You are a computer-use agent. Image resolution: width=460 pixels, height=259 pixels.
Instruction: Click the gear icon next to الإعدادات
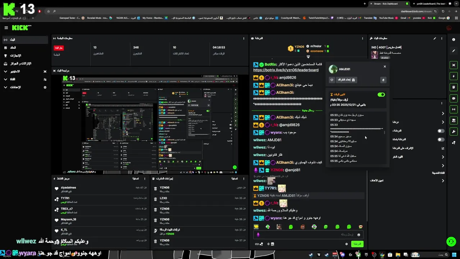45,87
